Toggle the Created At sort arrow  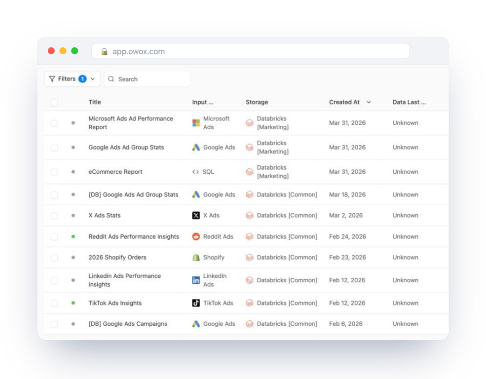pyautogui.click(x=369, y=102)
